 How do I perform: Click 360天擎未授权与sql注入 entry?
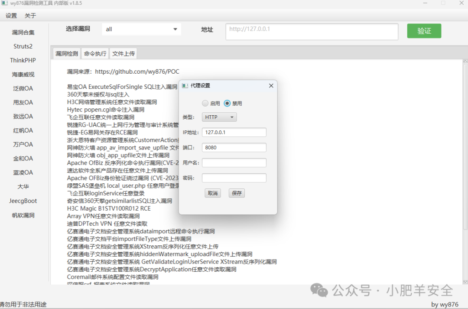(98, 94)
